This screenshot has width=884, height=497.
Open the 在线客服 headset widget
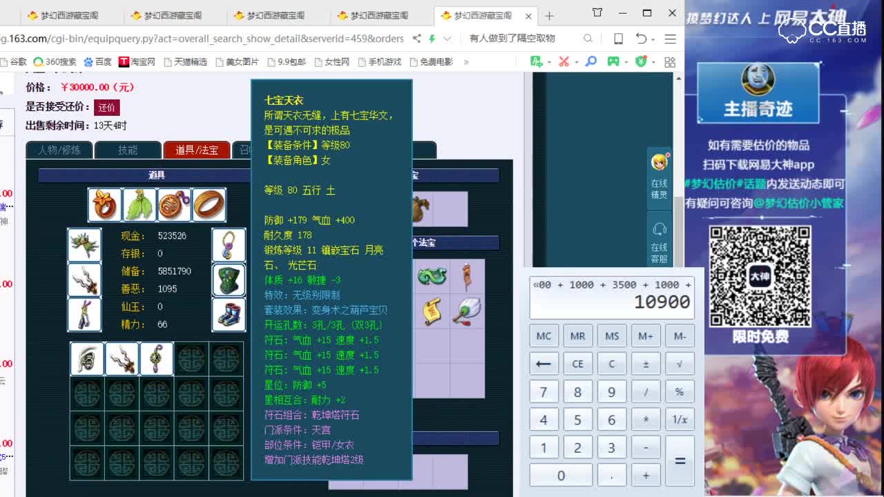pyautogui.click(x=659, y=242)
